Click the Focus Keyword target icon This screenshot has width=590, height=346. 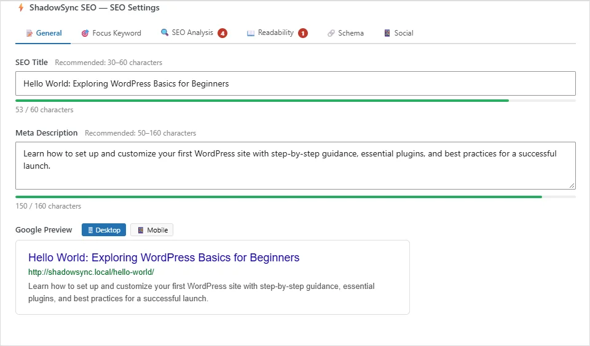coord(85,33)
